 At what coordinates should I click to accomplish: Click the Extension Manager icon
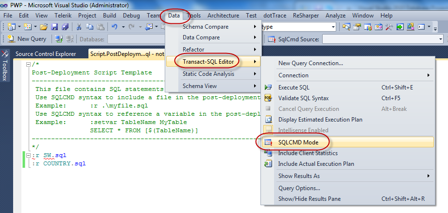pos(411,27)
